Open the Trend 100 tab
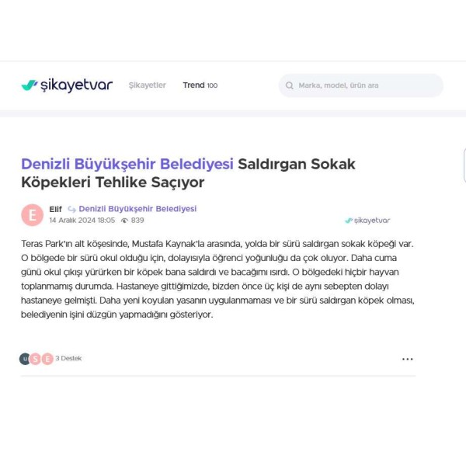The image size is (466, 466). pos(200,85)
